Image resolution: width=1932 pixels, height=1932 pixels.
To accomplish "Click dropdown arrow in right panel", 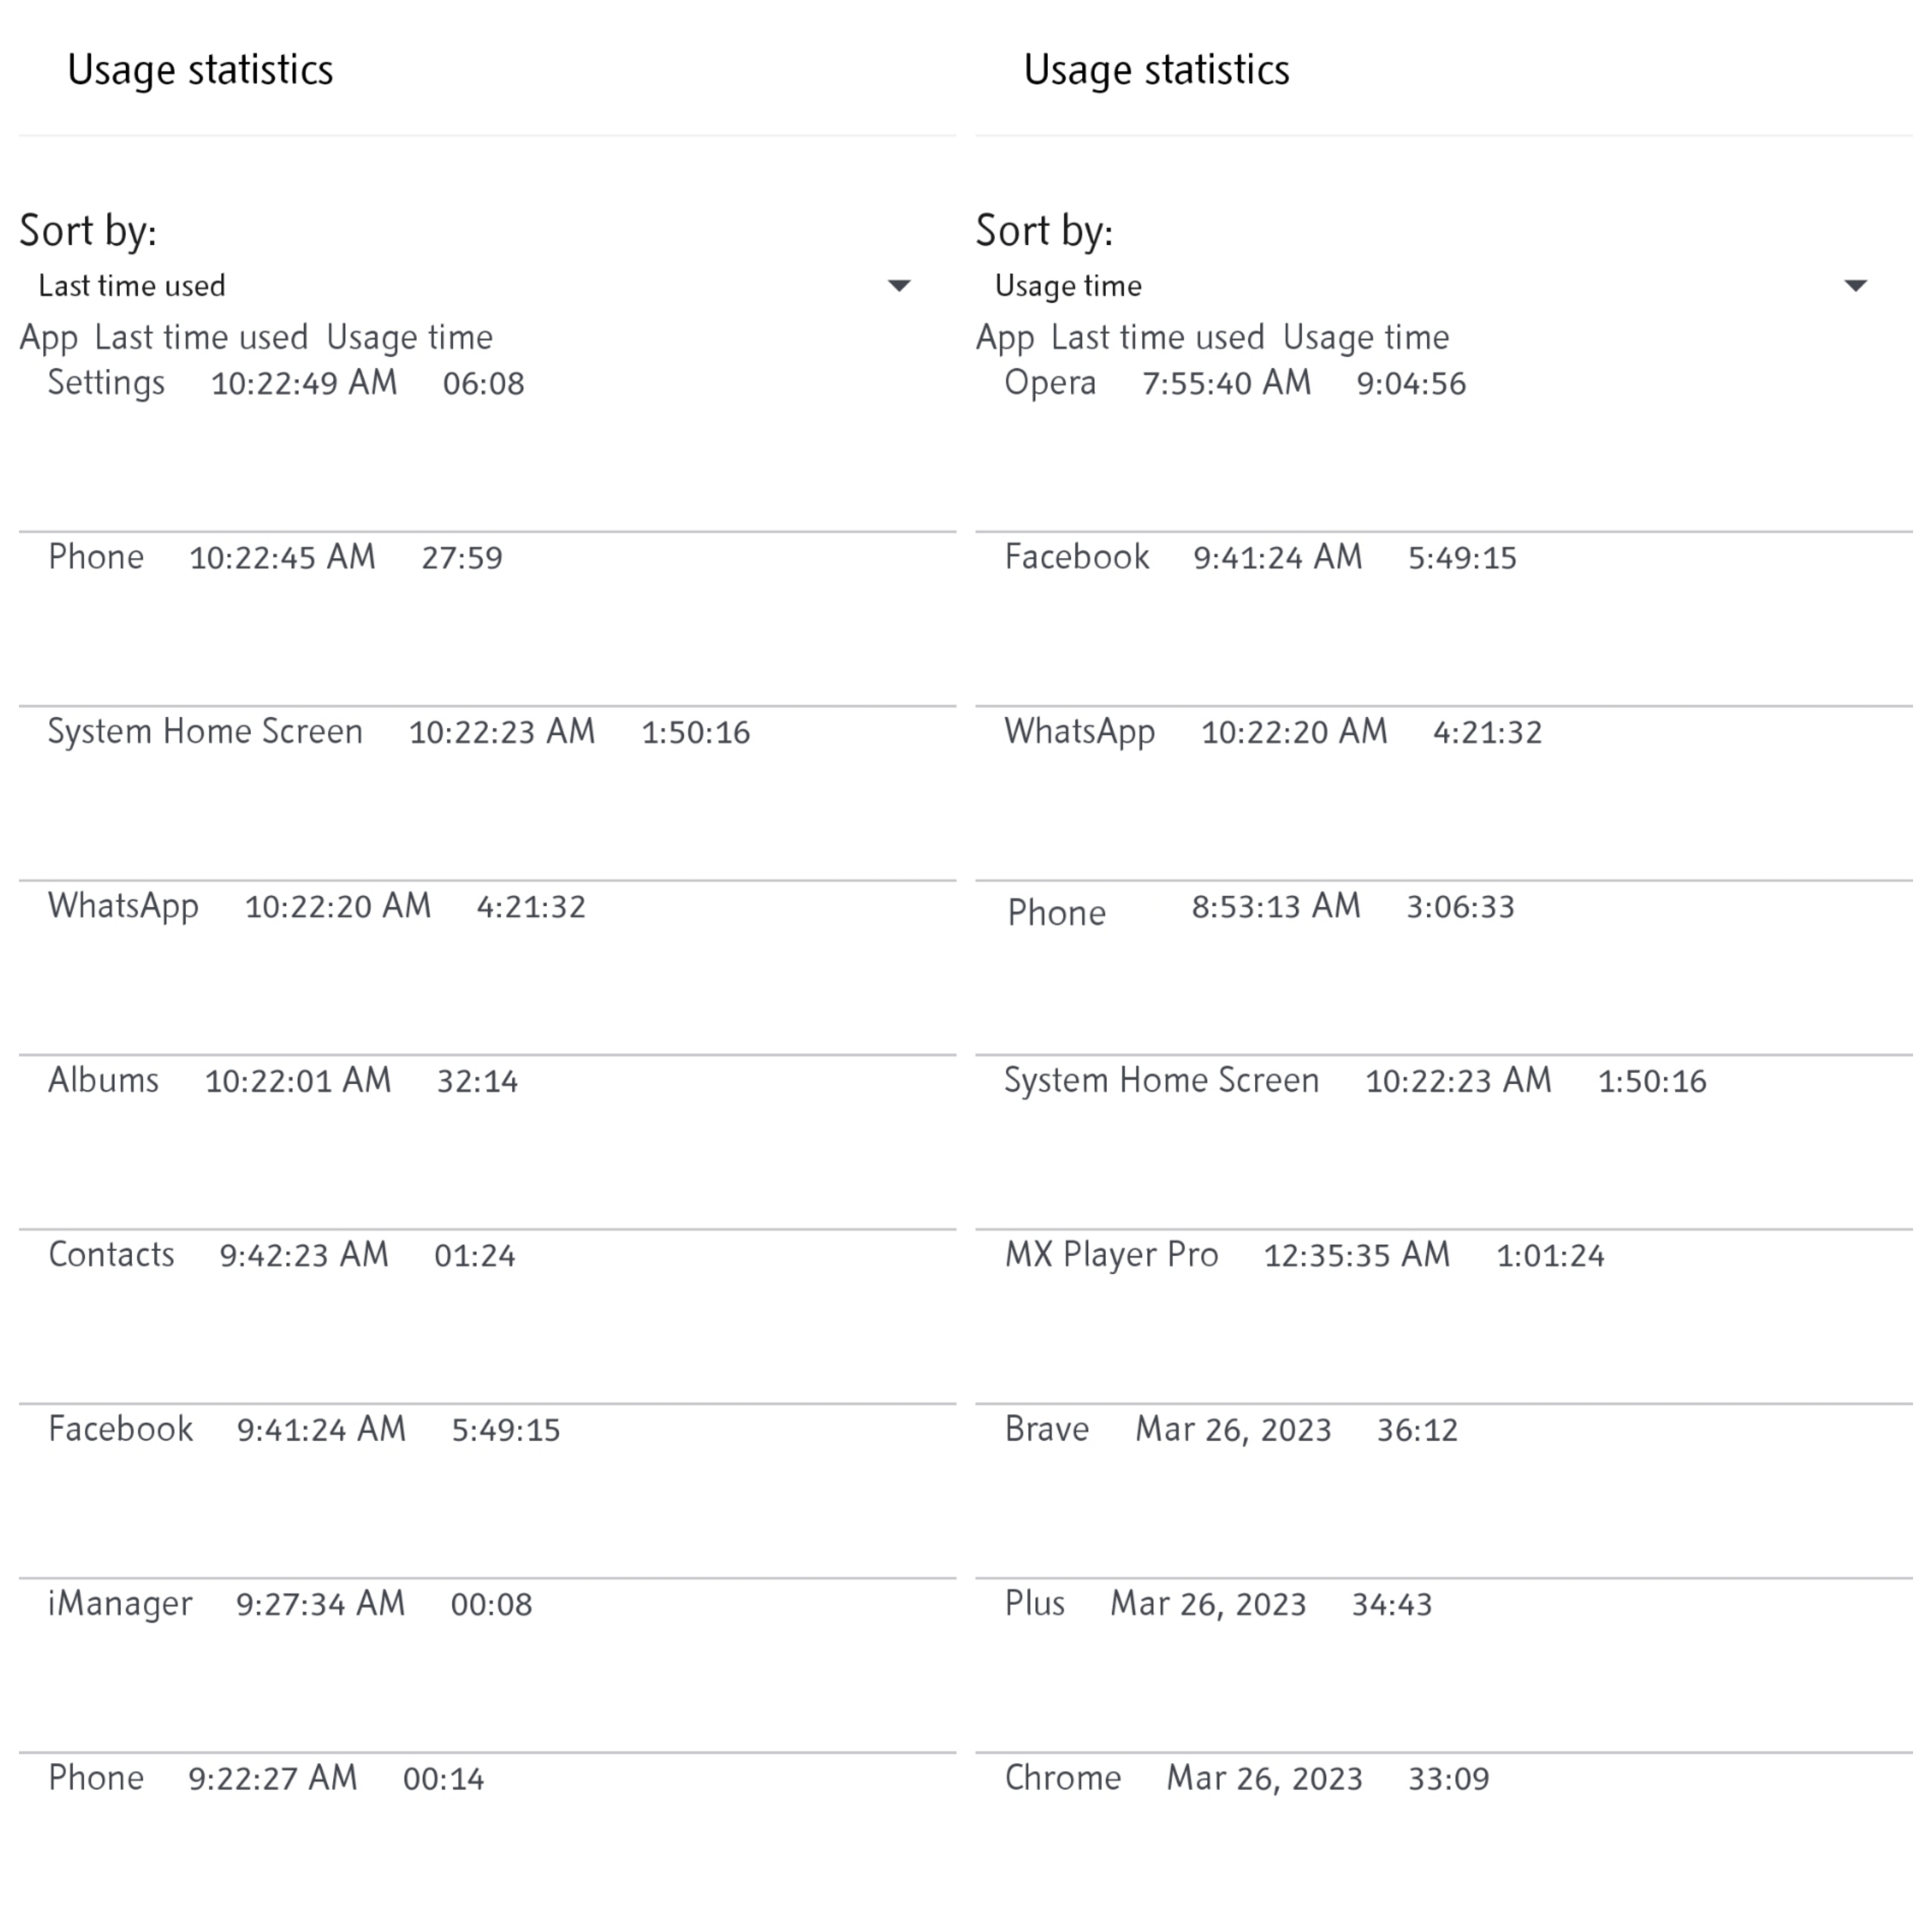I will (1855, 286).
